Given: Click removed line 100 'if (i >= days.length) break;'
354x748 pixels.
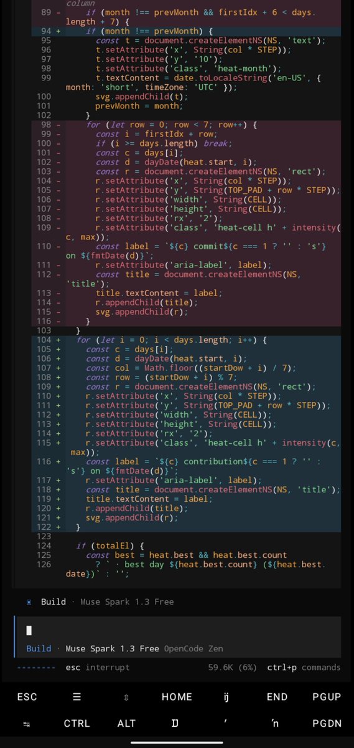Looking at the screenshot, I should click(185, 143).
